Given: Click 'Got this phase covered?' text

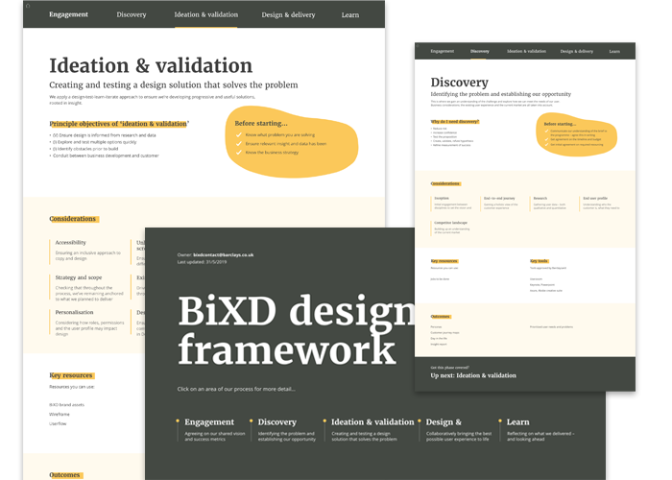Looking at the screenshot, I should point(449,368).
